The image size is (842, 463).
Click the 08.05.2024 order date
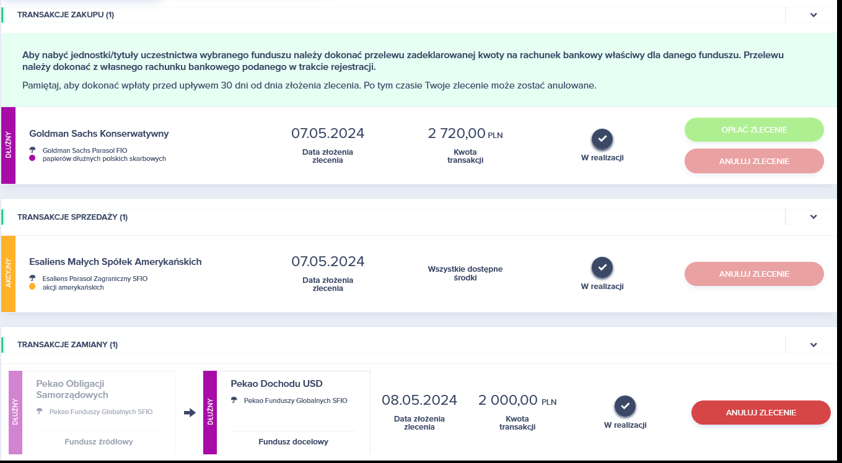click(x=419, y=400)
